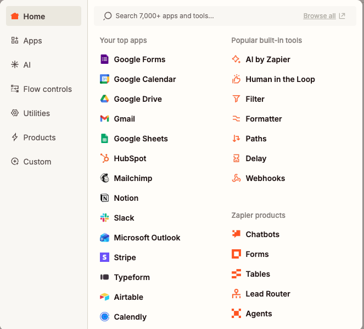Pick Google Sheets label
The height and width of the screenshot is (329, 364).
[x=141, y=139]
